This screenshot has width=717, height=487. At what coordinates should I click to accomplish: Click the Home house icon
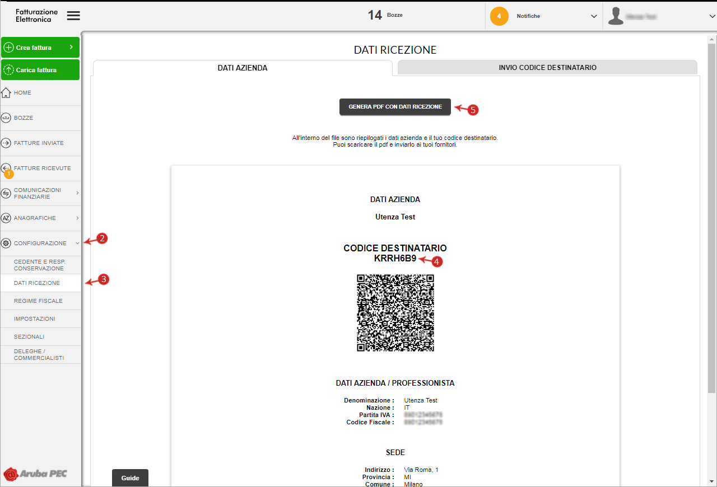(x=6, y=93)
